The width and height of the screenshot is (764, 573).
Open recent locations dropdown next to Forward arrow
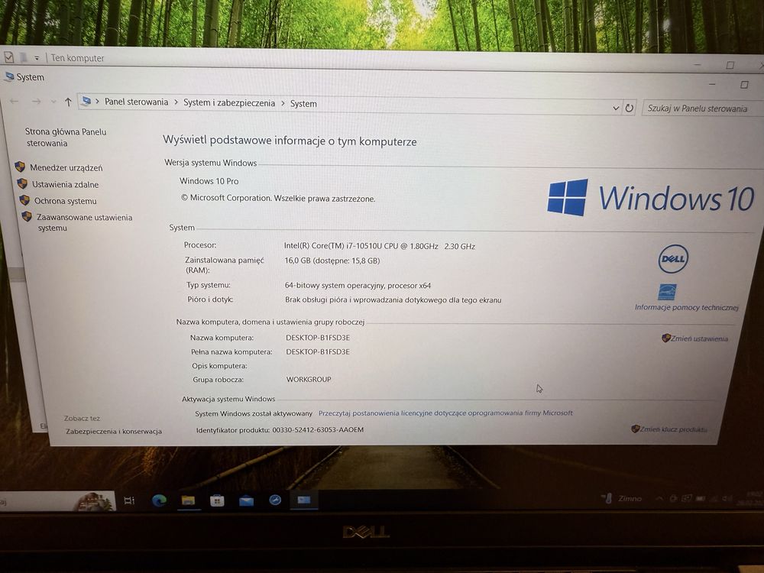pos(53,102)
